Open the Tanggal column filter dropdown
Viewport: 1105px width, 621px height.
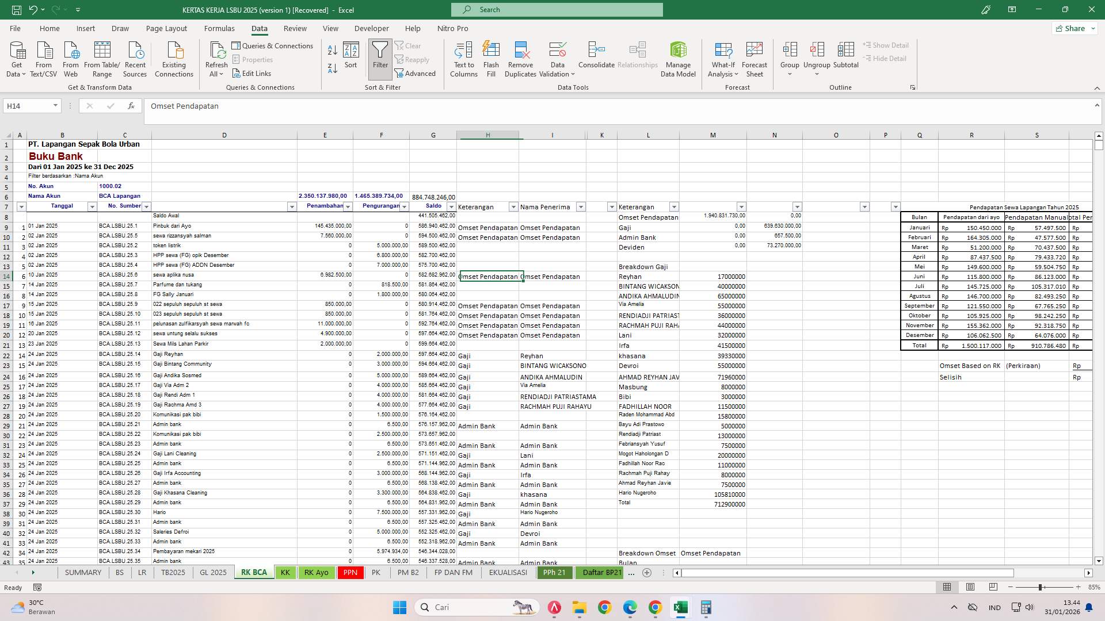[x=92, y=206]
